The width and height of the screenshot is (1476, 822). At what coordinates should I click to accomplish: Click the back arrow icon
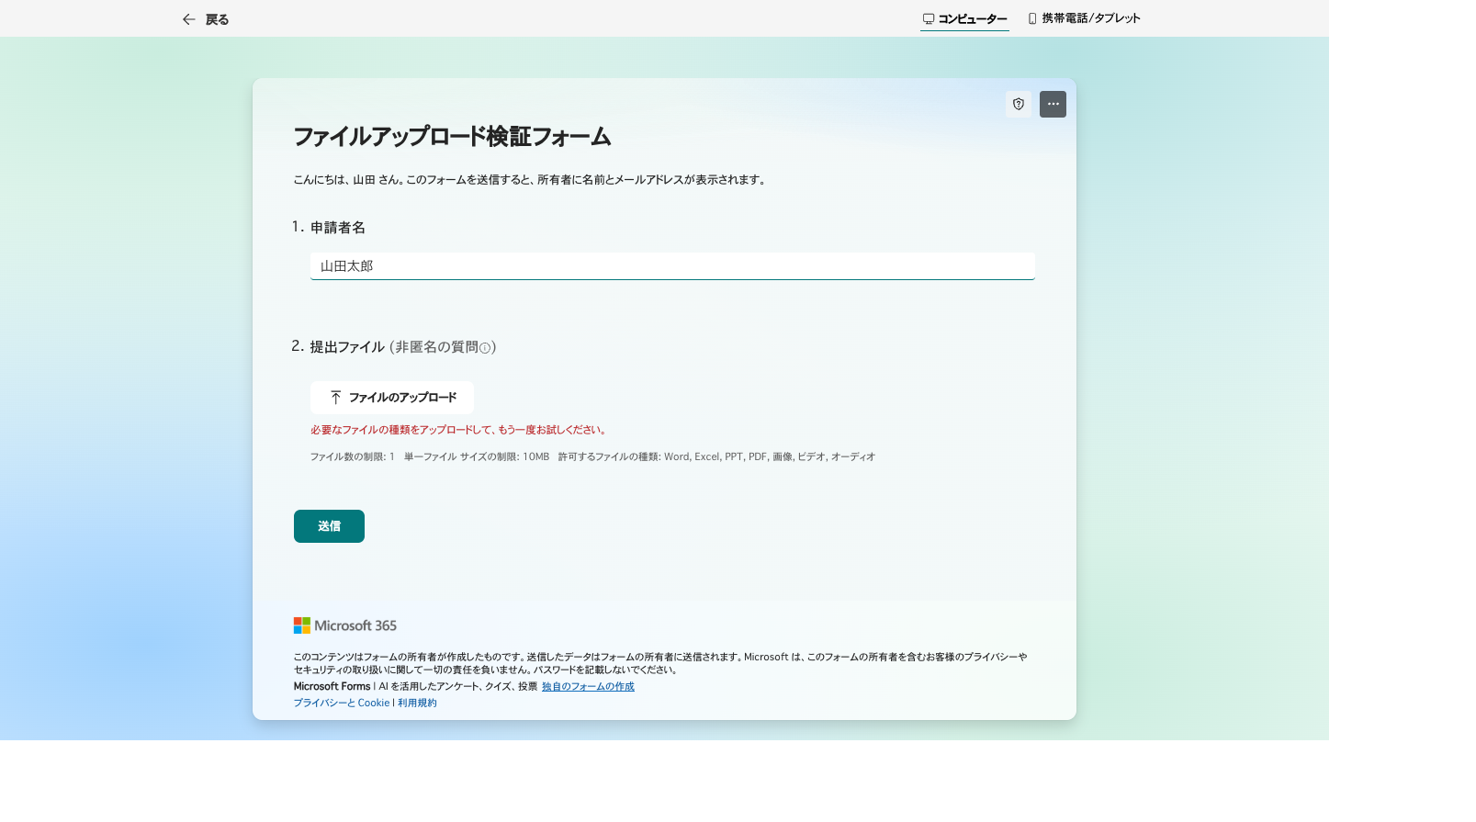188,19
